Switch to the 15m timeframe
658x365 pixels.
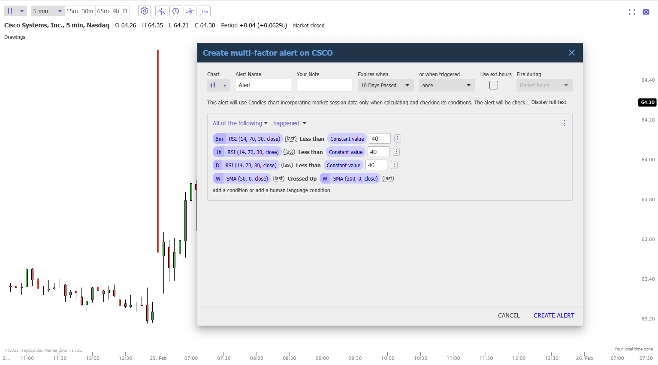(x=72, y=11)
